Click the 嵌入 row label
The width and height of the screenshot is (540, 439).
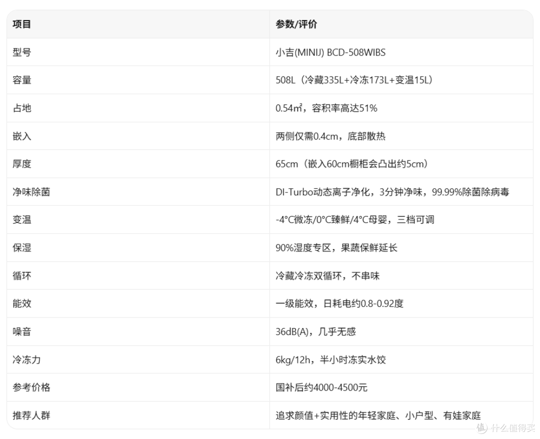click(x=21, y=136)
